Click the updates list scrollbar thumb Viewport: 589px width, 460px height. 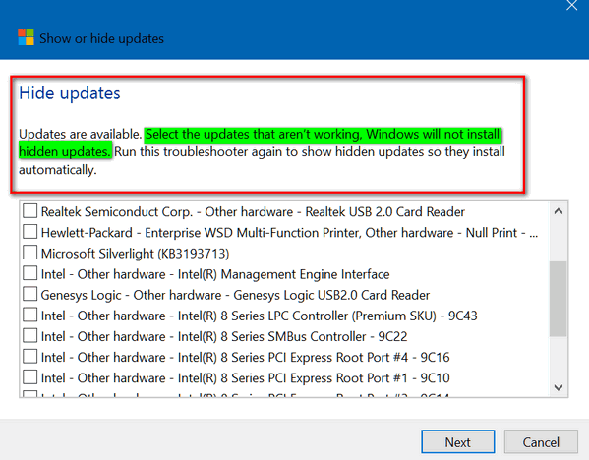point(559,299)
